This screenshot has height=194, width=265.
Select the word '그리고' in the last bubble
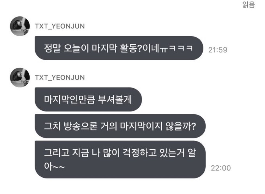[57, 153]
